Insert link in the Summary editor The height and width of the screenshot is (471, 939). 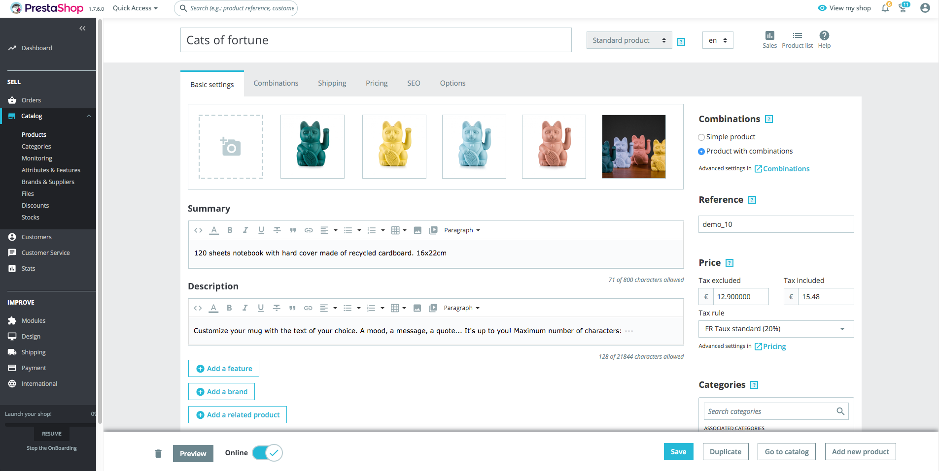(309, 230)
